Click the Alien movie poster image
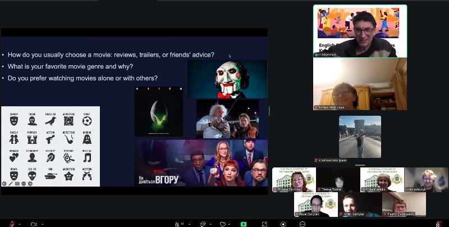 (159, 111)
